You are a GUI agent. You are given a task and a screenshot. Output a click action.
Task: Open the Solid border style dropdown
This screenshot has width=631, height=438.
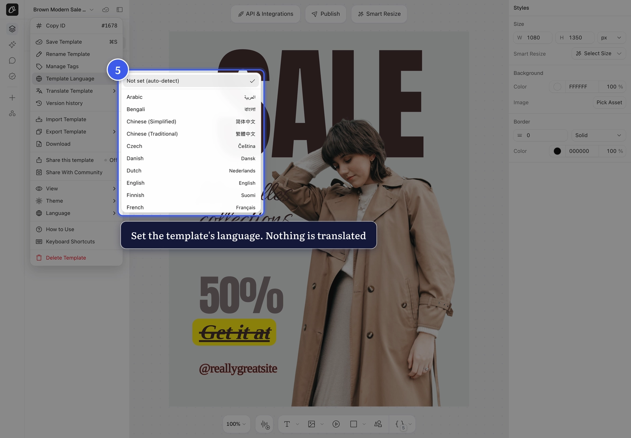[599, 135]
